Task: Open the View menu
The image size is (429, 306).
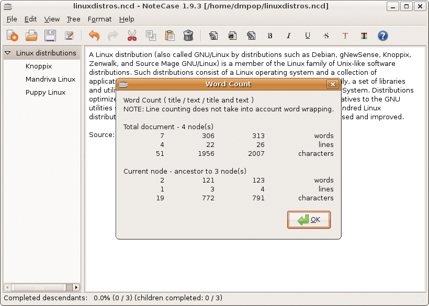Action: point(52,19)
